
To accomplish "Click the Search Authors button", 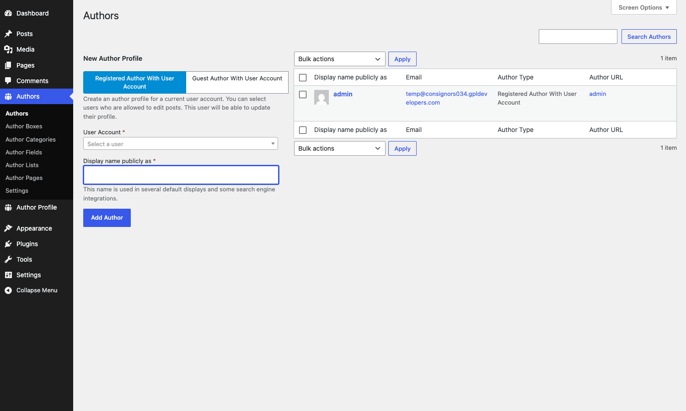I will click(x=649, y=37).
